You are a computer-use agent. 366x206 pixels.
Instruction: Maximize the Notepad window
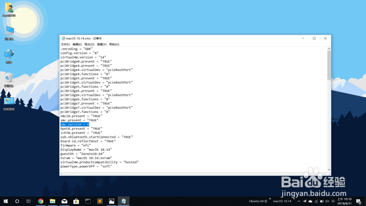314,38
